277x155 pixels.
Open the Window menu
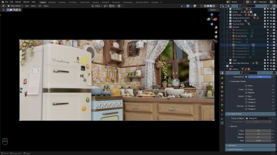(26, 2)
